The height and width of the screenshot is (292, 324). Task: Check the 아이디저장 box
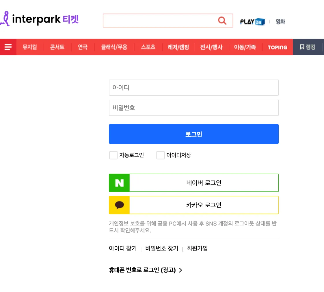click(160, 155)
